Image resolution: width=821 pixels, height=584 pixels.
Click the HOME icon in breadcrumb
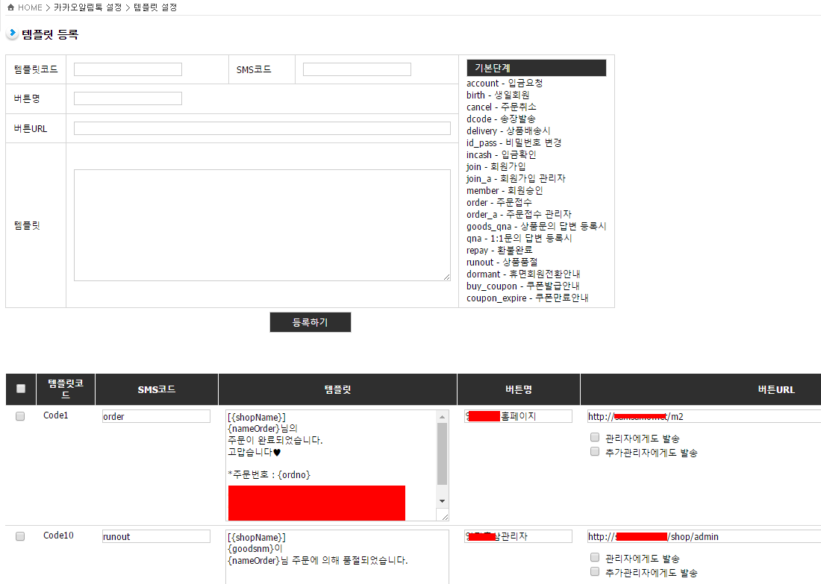pos(10,7)
